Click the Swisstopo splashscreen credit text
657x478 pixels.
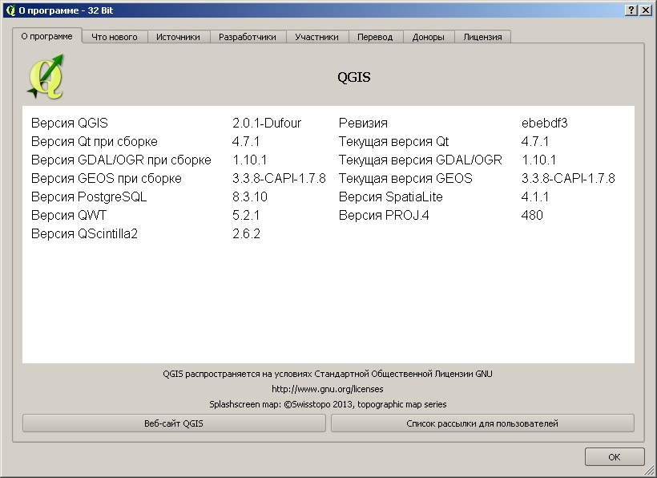point(328,403)
